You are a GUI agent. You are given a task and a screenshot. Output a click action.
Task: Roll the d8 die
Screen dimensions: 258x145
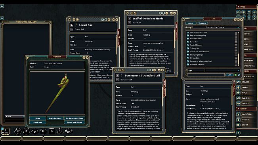coord(43,131)
